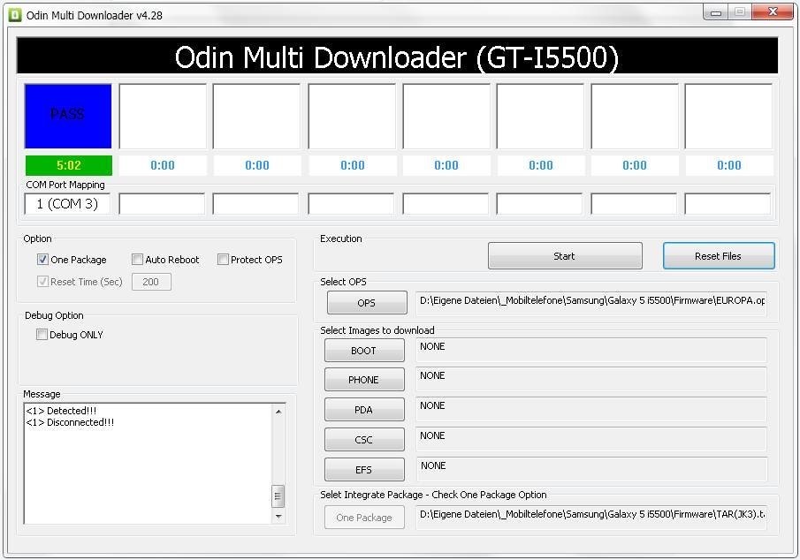Open the OPS file selector button
Viewport: 800px width, 560px height.
pyautogui.click(x=367, y=302)
